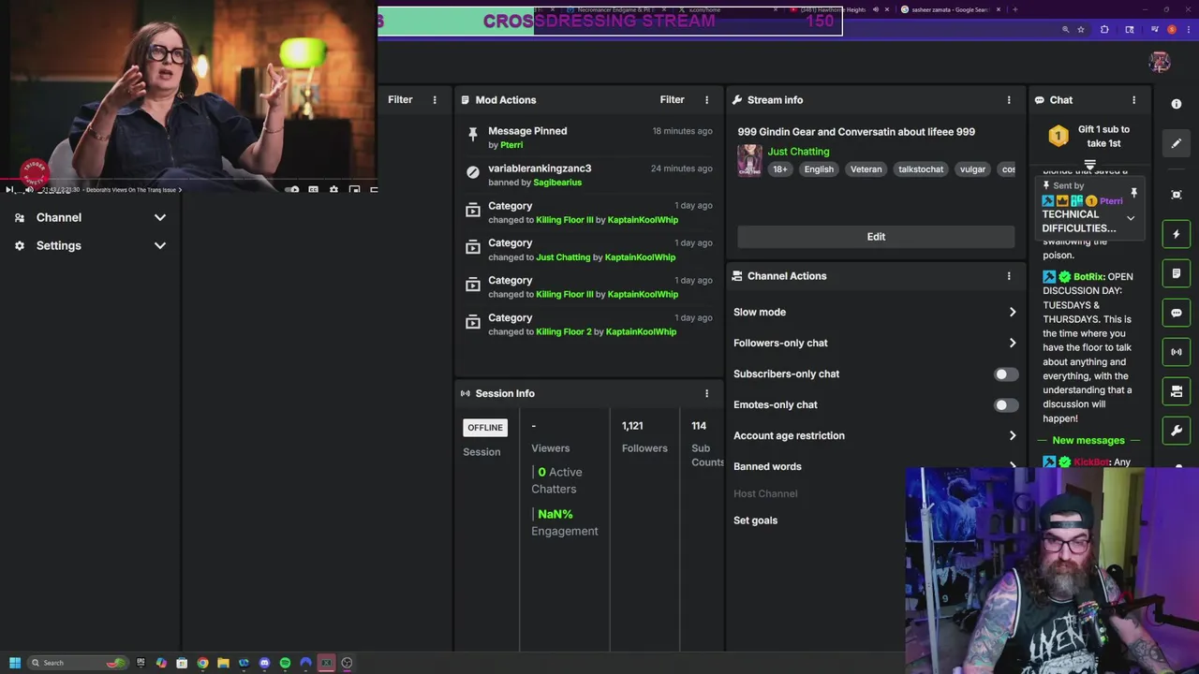
Task: Expand the Channel sidebar section
Action: tap(160, 217)
